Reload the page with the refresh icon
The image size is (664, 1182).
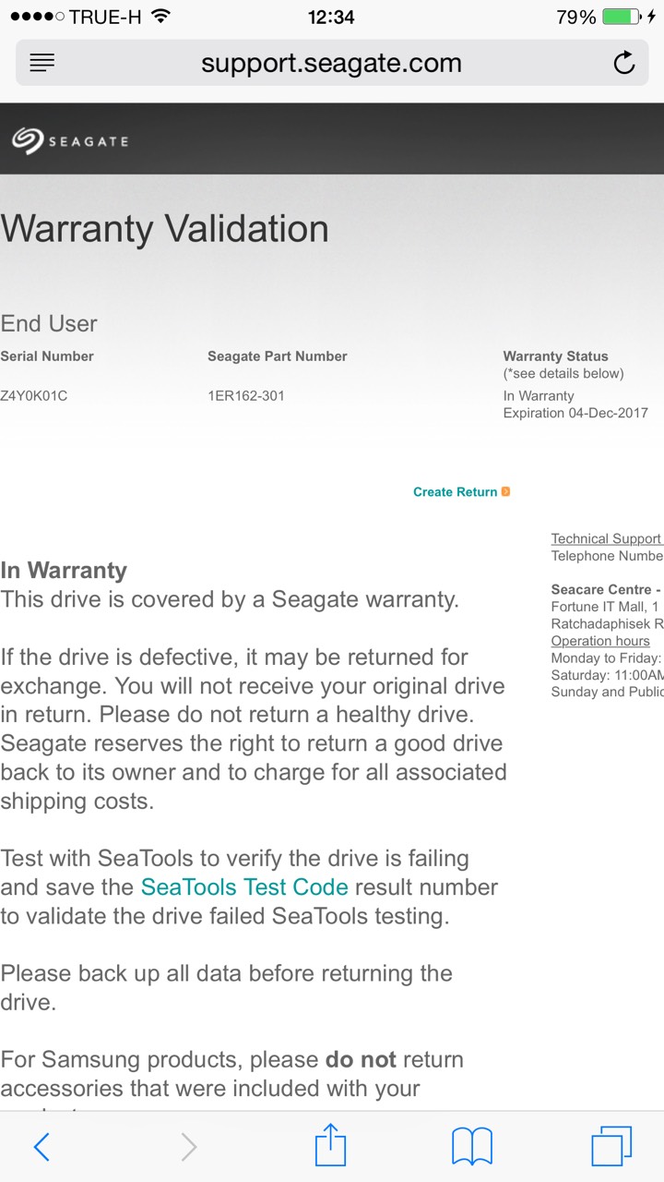624,63
